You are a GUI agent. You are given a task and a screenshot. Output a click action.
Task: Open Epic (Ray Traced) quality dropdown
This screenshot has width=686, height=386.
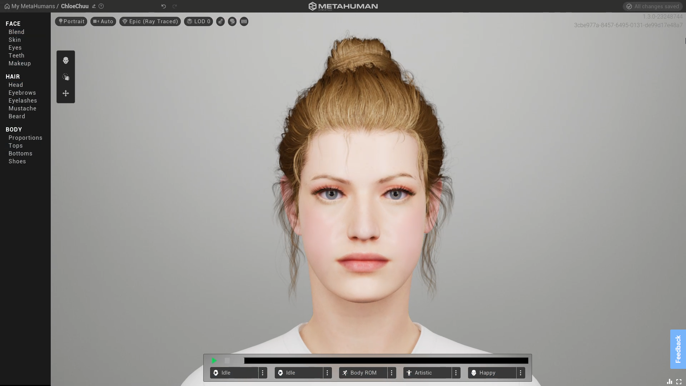(150, 21)
